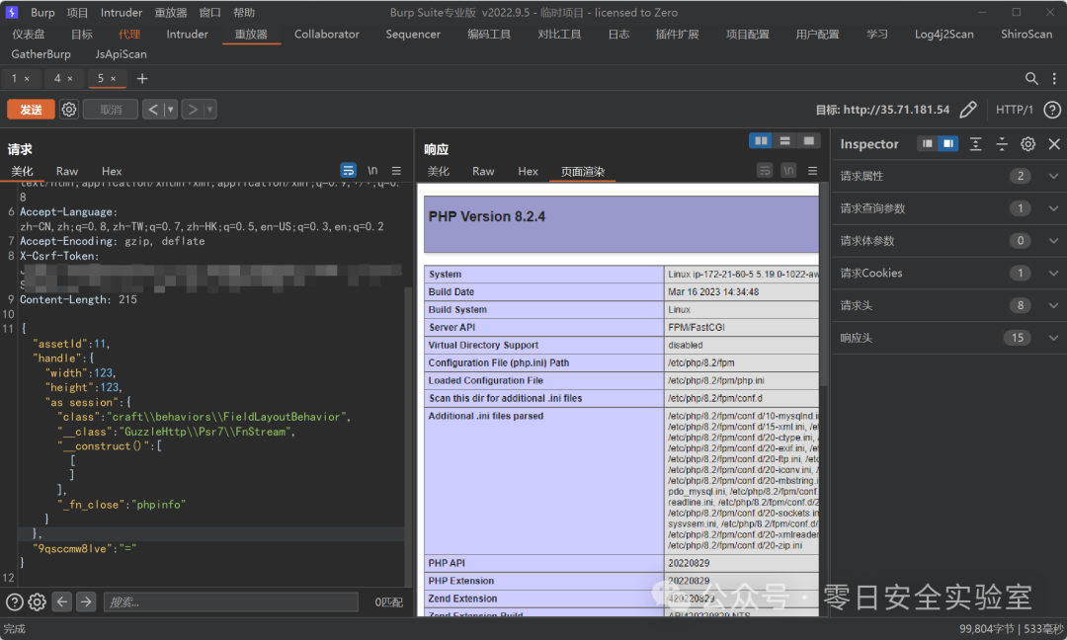Switch to repeater tab 1
This screenshot has width=1067, height=640.
coord(14,78)
